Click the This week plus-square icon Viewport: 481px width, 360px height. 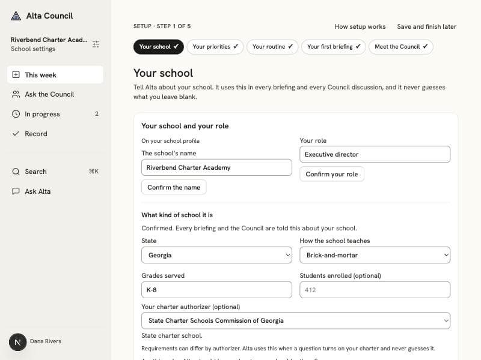16,74
